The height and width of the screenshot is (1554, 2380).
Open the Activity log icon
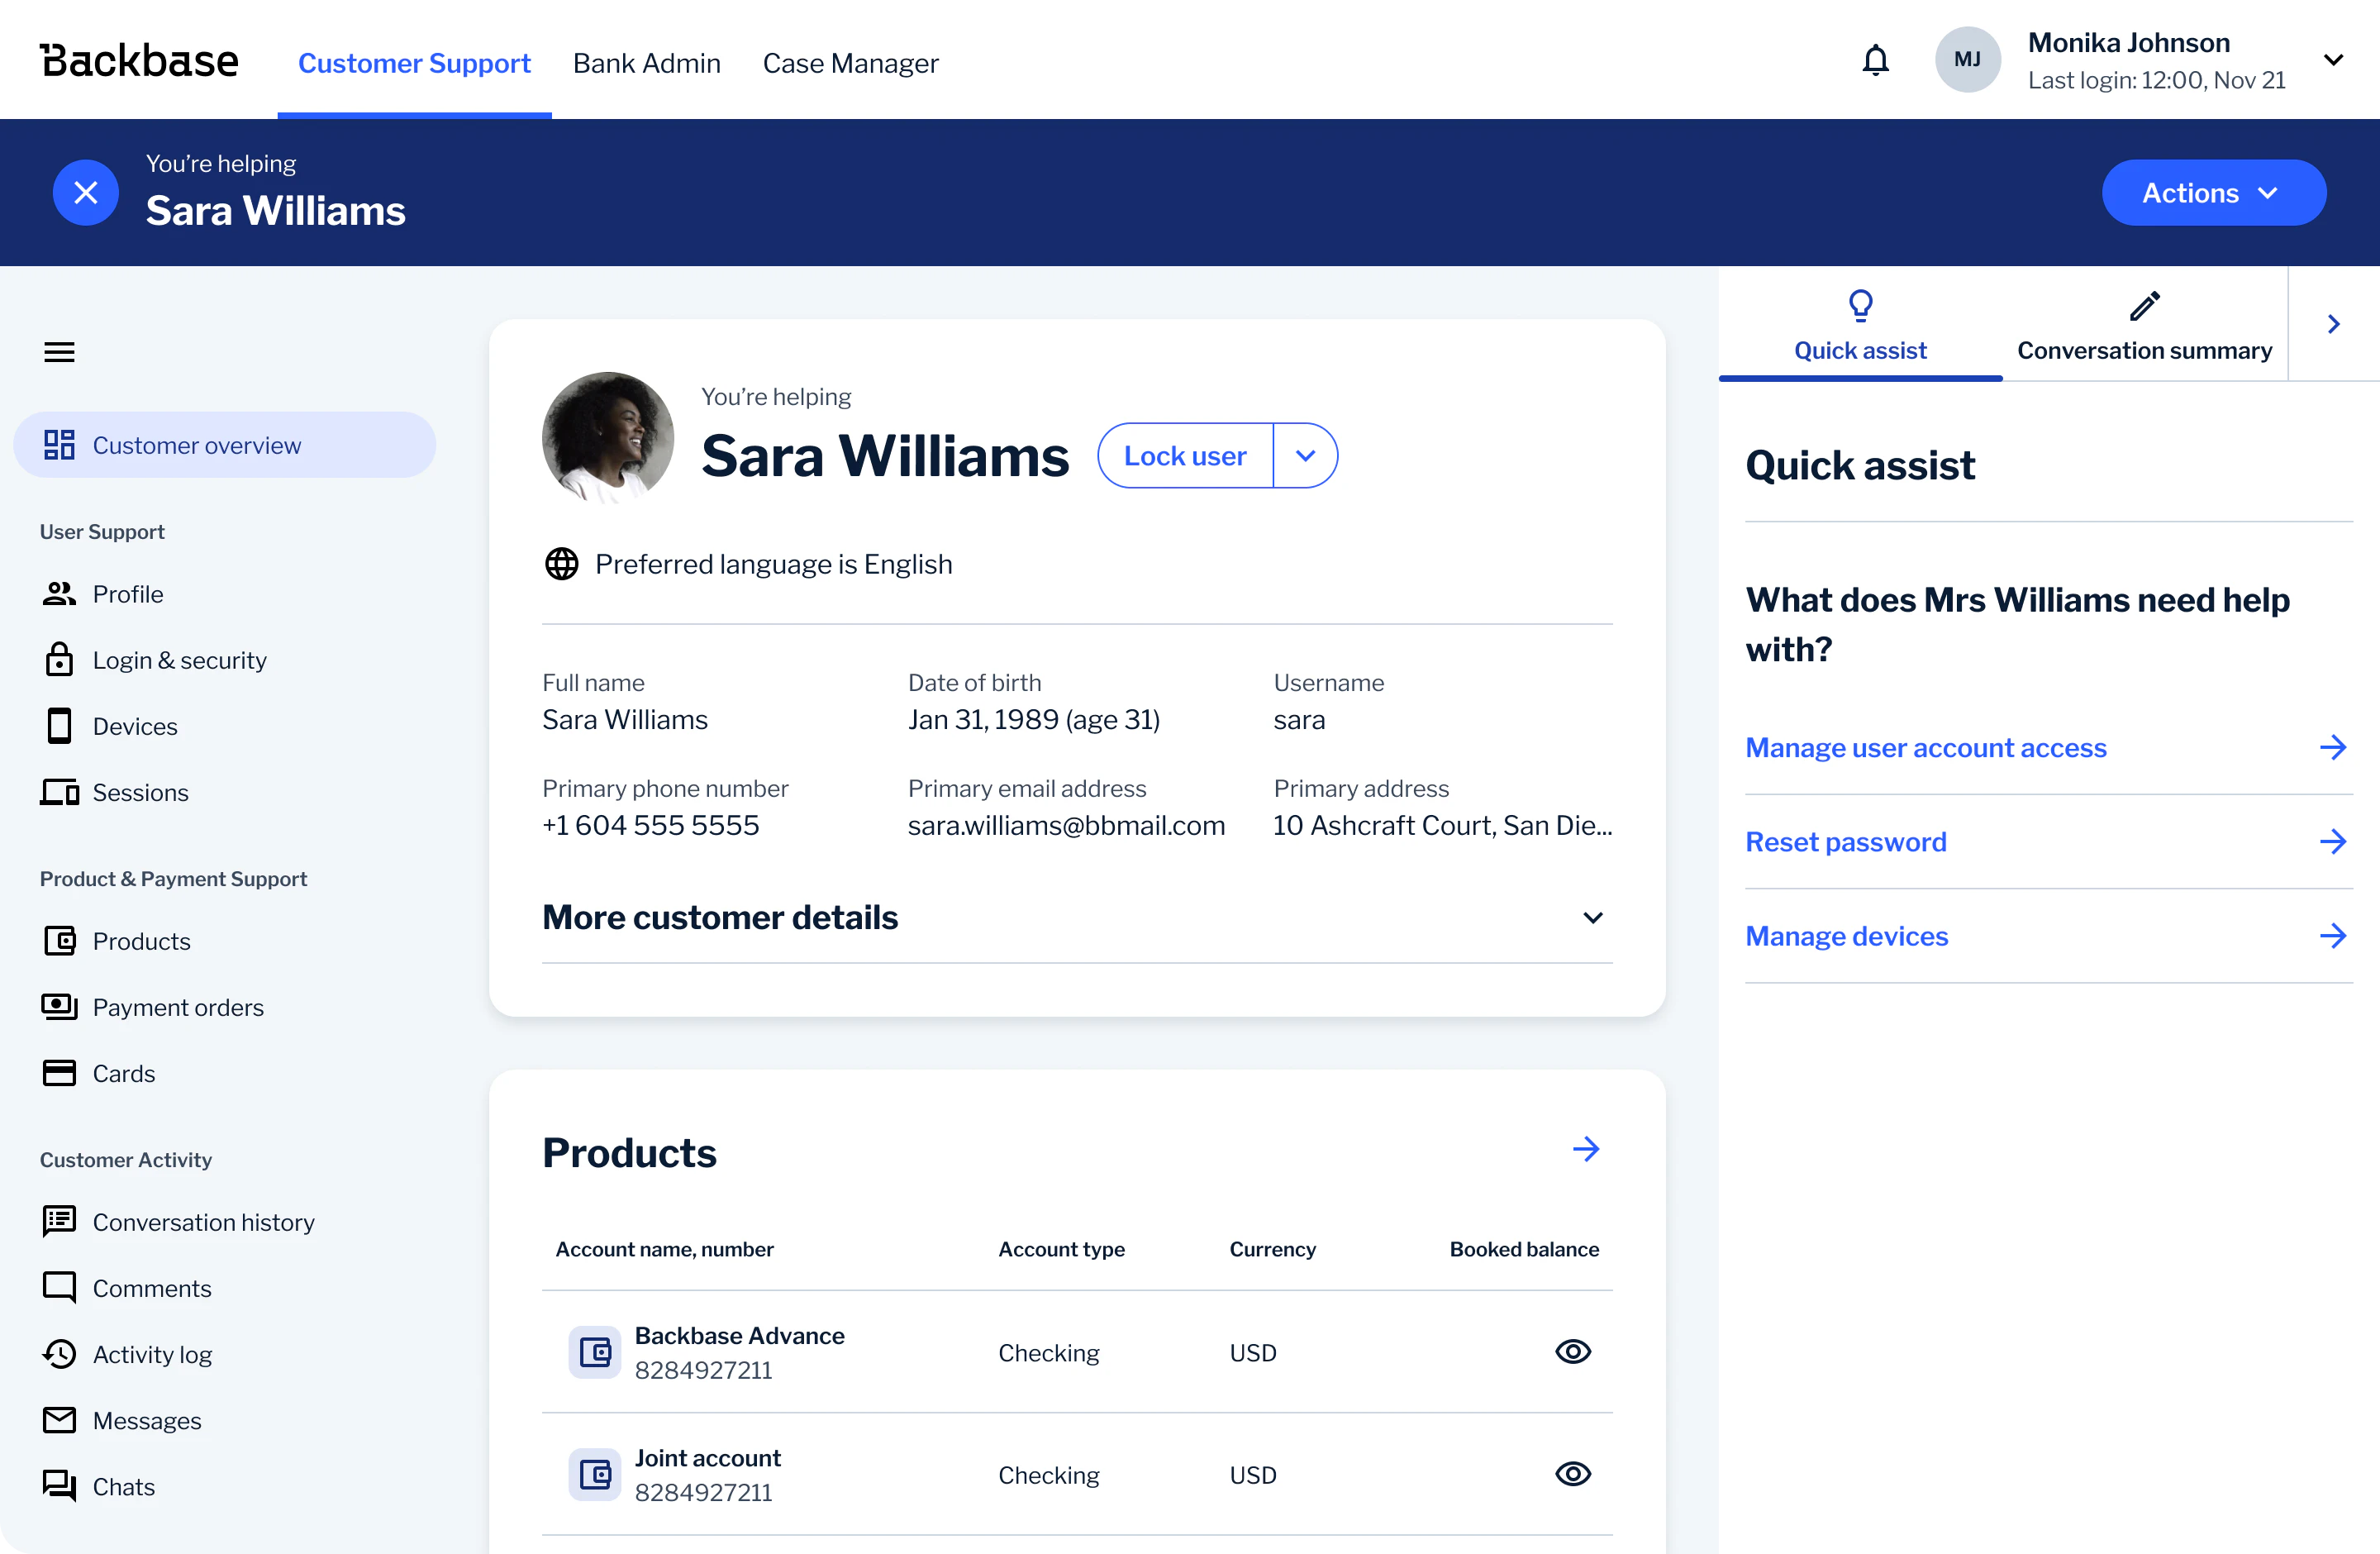click(58, 1353)
